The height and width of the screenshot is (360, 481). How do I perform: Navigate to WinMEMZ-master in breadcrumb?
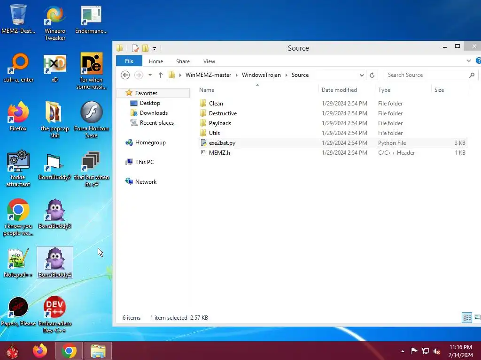click(208, 75)
